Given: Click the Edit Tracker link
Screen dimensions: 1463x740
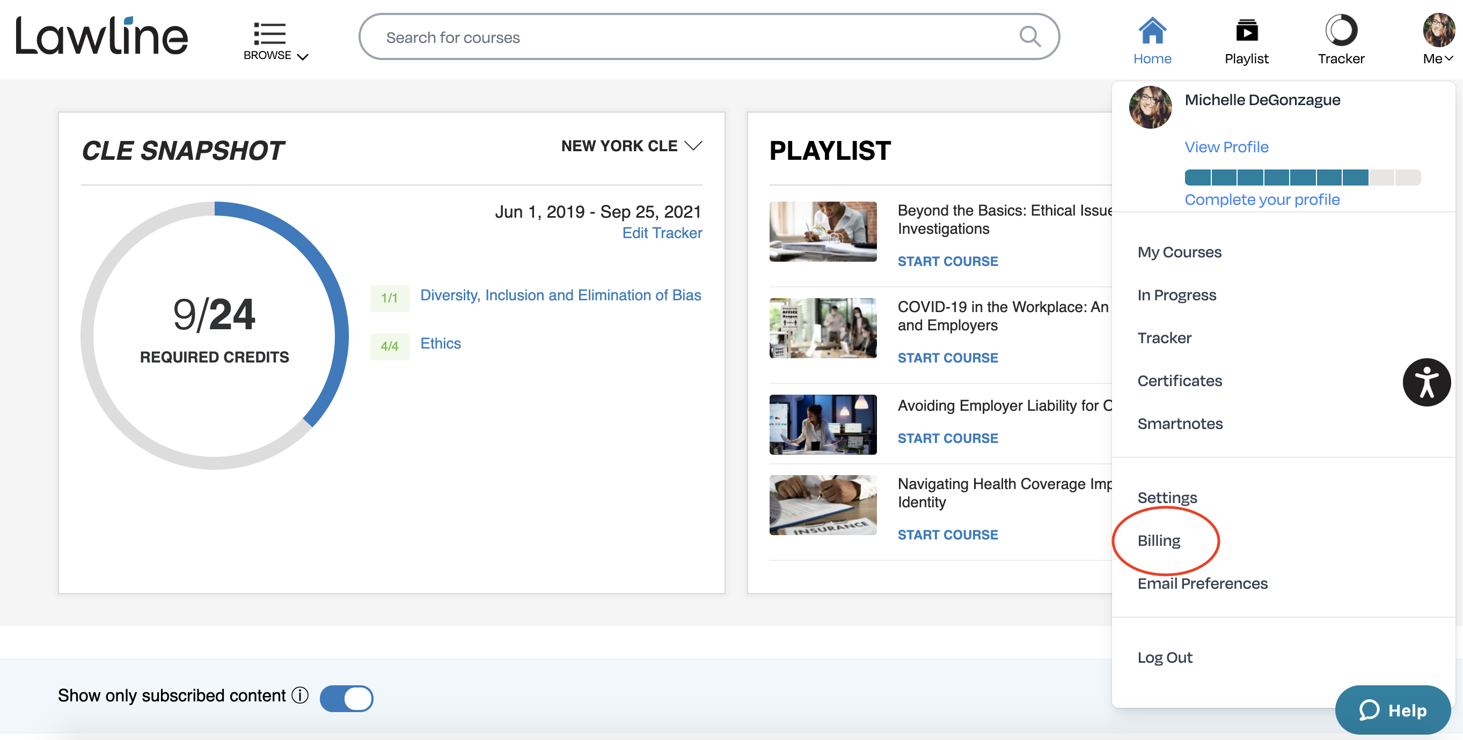Looking at the screenshot, I should click(662, 233).
